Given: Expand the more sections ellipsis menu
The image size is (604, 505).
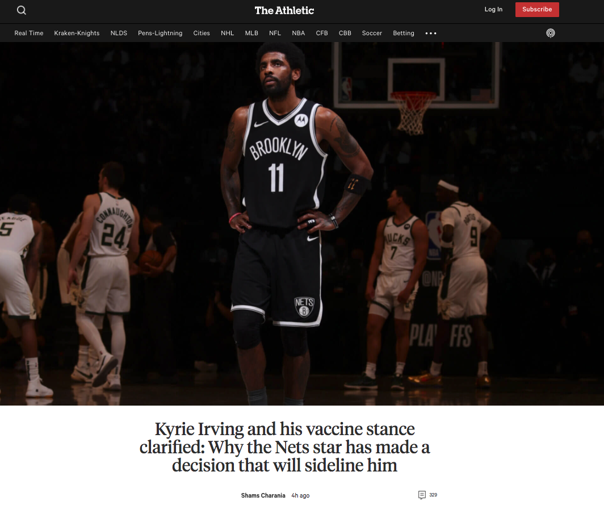Looking at the screenshot, I should coord(431,33).
